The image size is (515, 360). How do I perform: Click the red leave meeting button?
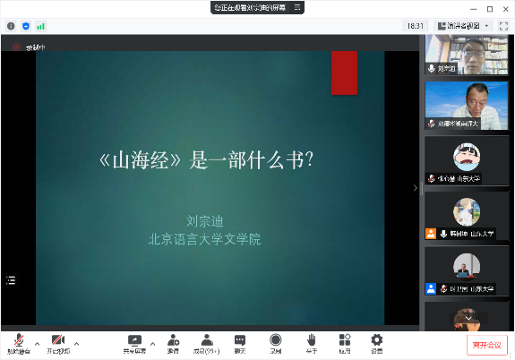[x=487, y=345]
